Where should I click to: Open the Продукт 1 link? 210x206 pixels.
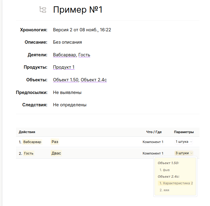64,67
